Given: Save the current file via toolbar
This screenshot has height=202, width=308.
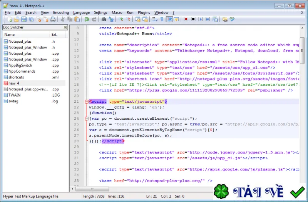Looking at the screenshot, I should (x=24, y=19).
